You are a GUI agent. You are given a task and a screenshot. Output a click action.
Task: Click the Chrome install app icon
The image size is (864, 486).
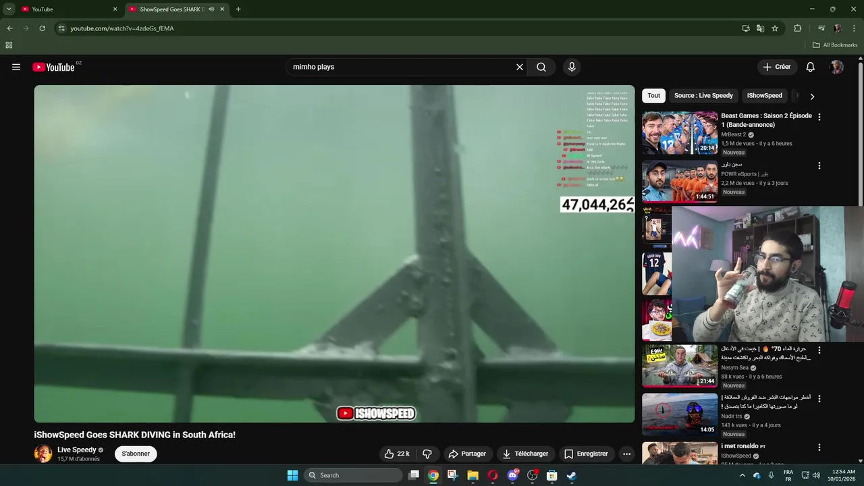(x=746, y=28)
